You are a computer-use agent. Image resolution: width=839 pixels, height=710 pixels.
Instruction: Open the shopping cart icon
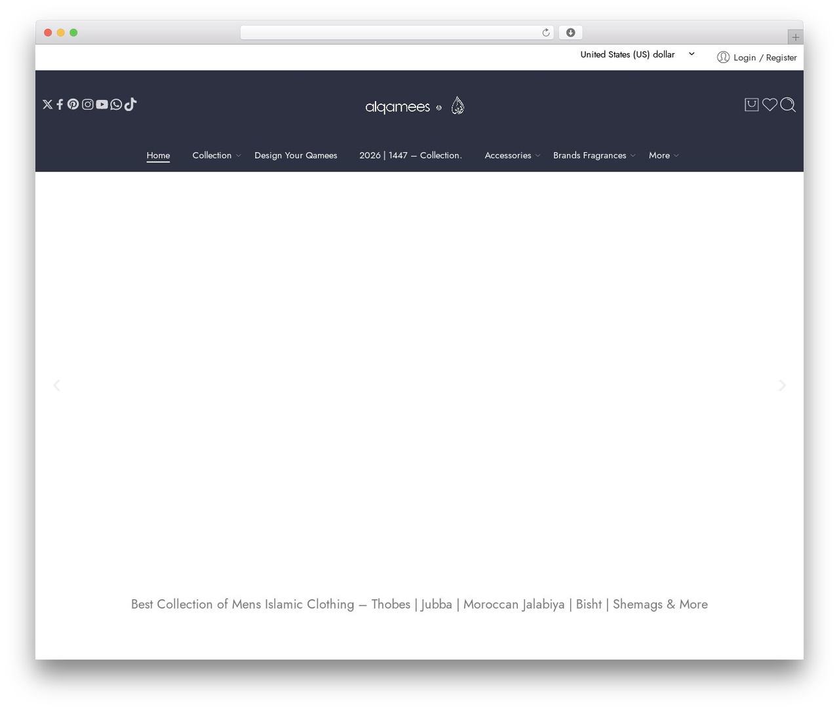[752, 105]
